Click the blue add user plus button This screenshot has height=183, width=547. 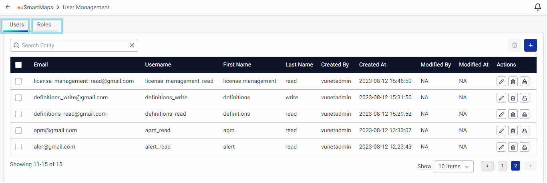click(530, 45)
